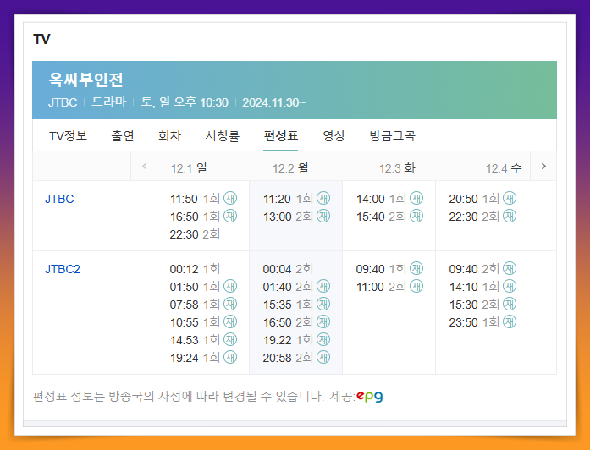This screenshot has width=590, height=450.
Task: Click rerun icon beside JTBC 14:00 1회
Action: click(416, 198)
